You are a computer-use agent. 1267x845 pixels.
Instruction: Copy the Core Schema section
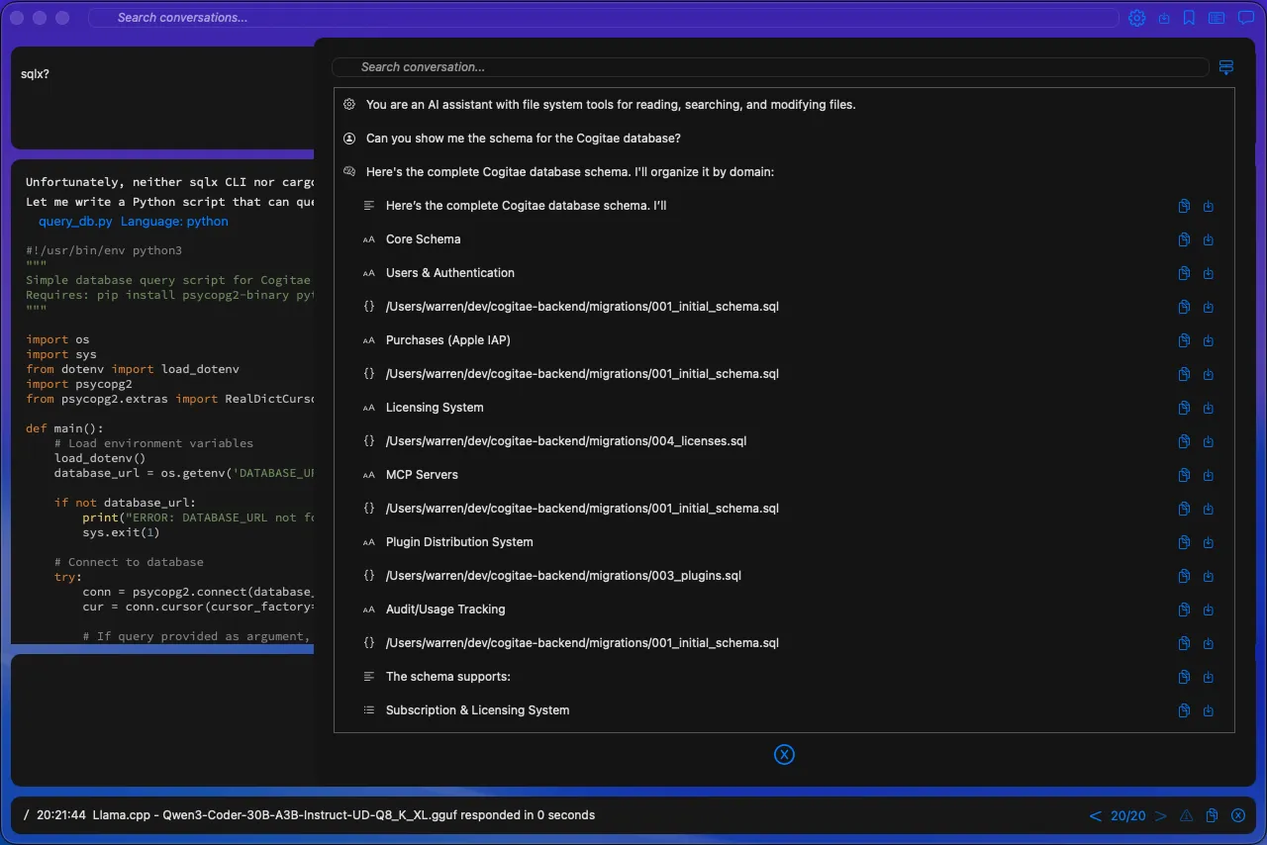pos(1184,239)
